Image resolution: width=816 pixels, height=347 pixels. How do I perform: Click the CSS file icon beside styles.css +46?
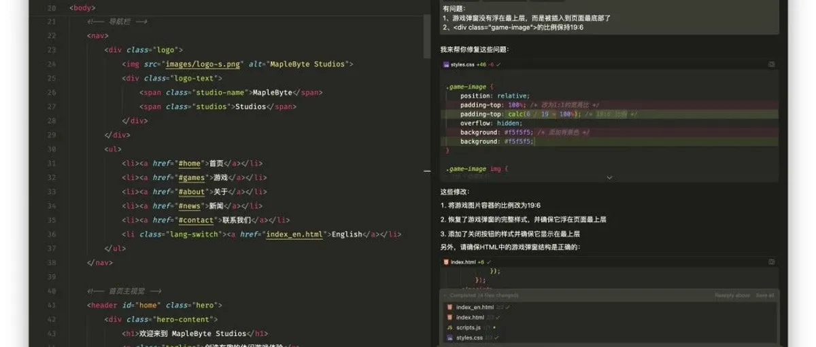tap(446, 65)
